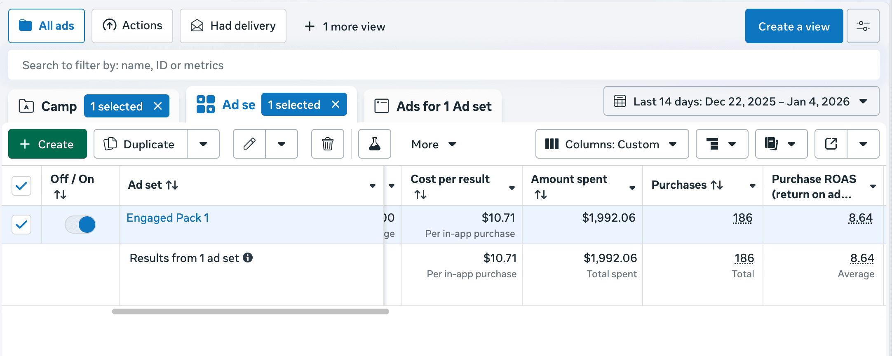Clear the campaign 1 selected filter
Viewport: 892px width, 356px height.
158,106
